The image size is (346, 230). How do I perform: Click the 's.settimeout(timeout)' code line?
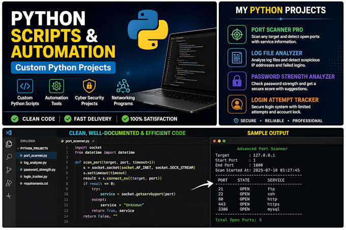[x=105, y=173]
